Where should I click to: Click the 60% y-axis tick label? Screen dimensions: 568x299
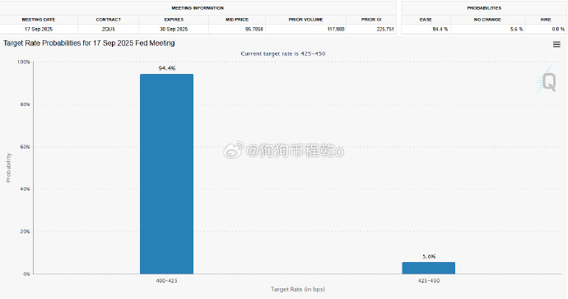(25, 147)
